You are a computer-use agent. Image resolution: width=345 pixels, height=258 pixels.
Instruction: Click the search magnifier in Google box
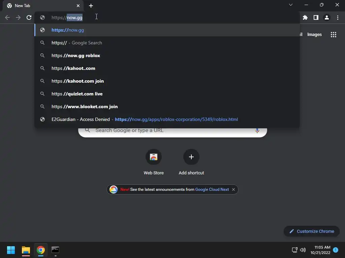pos(87,130)
